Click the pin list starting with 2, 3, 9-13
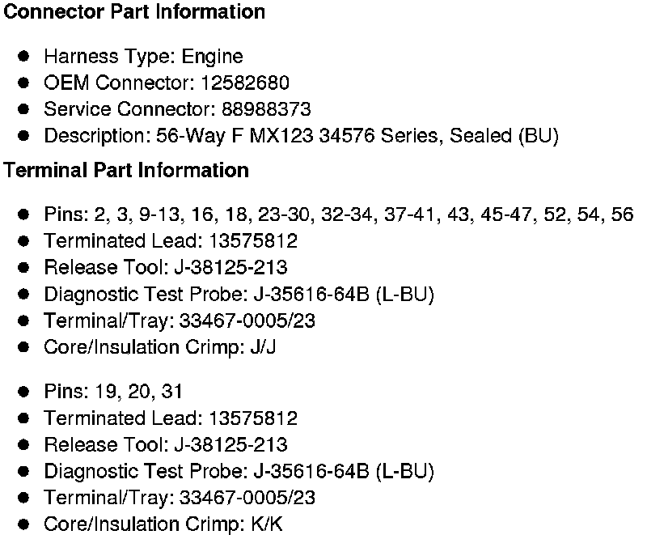The width and height of the screenshot is (647, 539). click(338, 214)
